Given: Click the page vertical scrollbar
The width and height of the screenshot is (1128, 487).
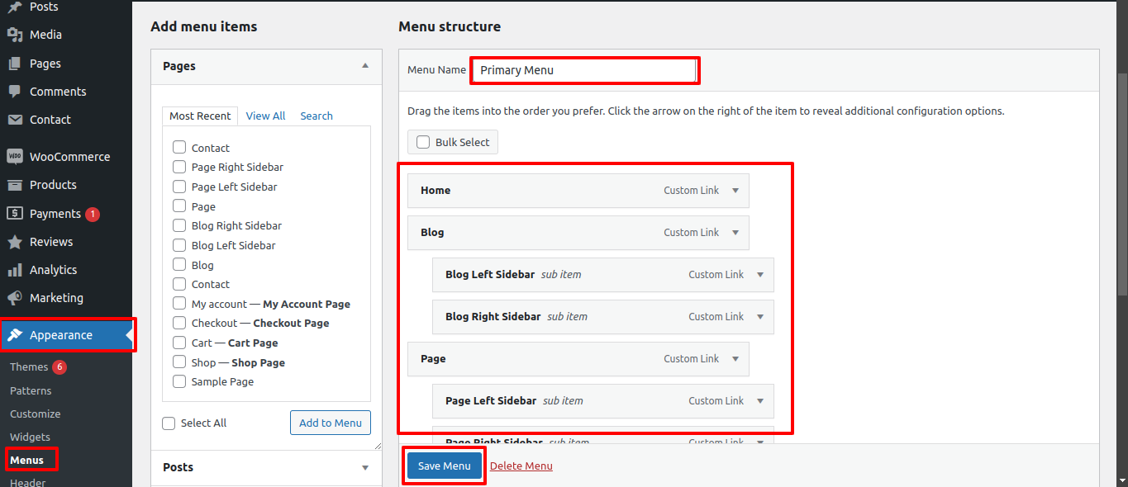Looking at the screenshot, I should [1121, 182].
